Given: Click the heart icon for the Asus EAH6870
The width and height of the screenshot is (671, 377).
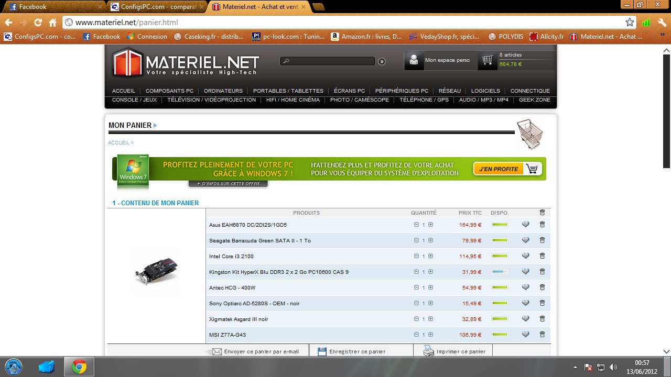Looking at the screenshot, I should (x=525, y=225).
